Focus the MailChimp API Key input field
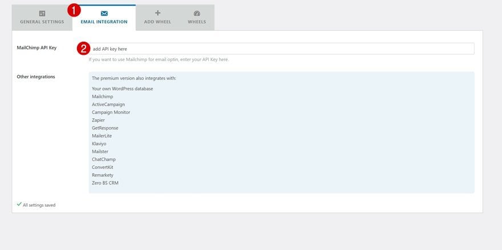502x250 pixels. 281,49
